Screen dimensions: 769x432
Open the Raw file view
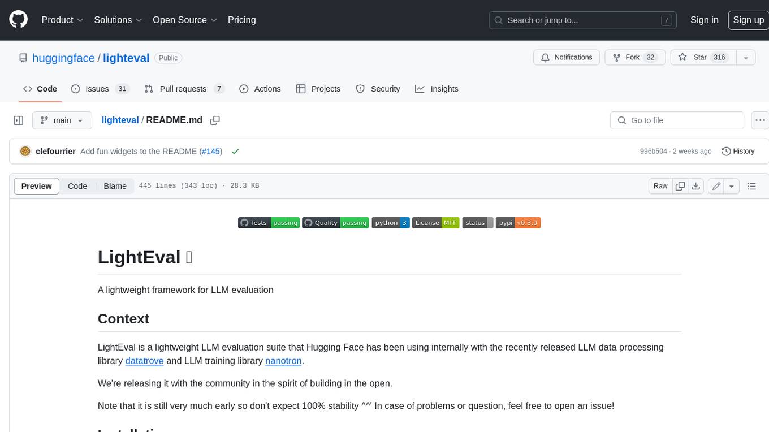pos(660,186)
